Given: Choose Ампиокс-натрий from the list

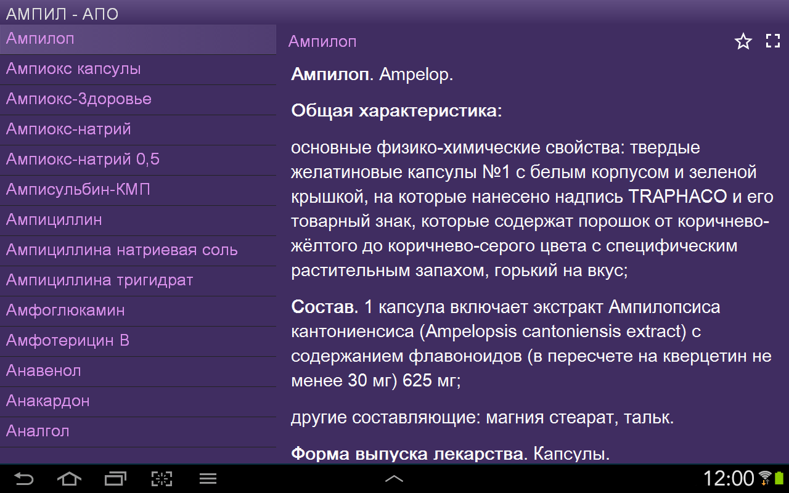Looking at the screenshot, I should coord(138,129).
